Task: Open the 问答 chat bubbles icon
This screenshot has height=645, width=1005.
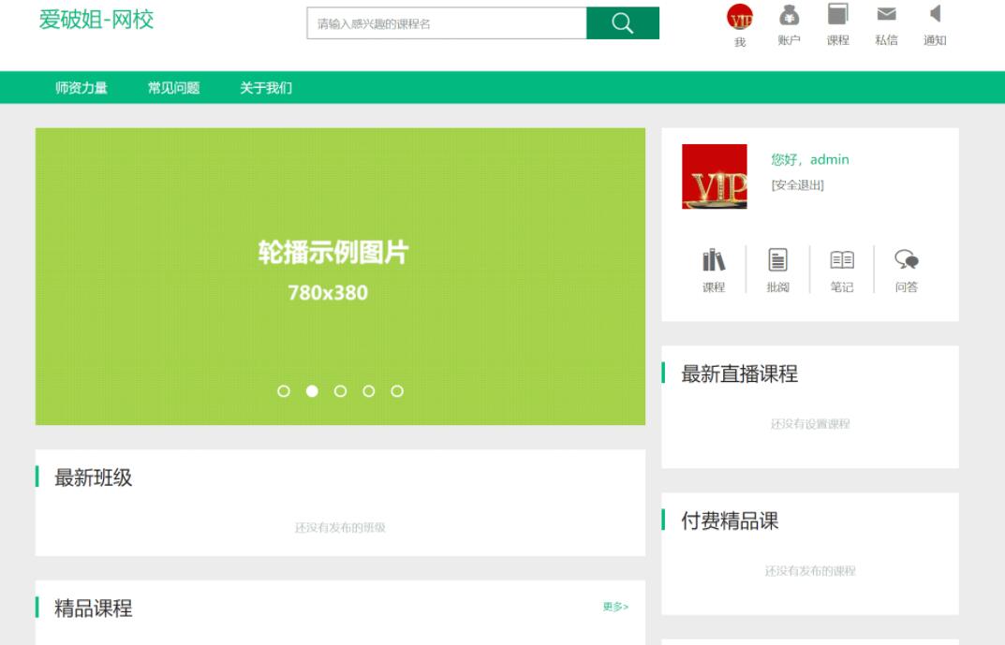Action: click(x=907, y=260)
